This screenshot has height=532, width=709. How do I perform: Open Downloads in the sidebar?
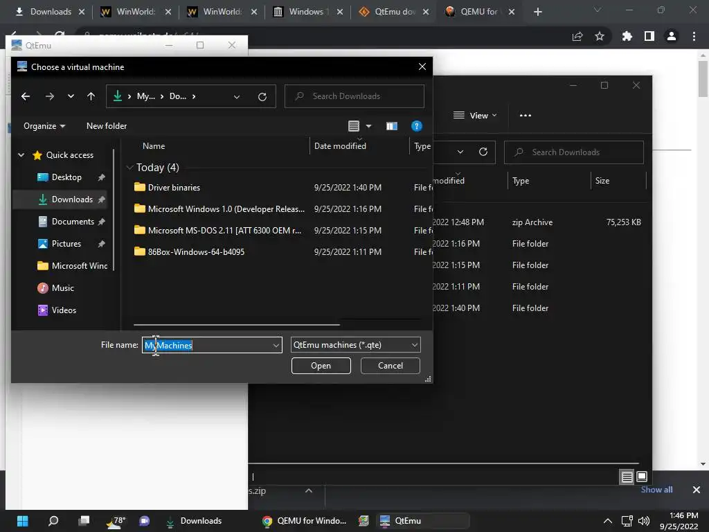[x=72, y=199]
